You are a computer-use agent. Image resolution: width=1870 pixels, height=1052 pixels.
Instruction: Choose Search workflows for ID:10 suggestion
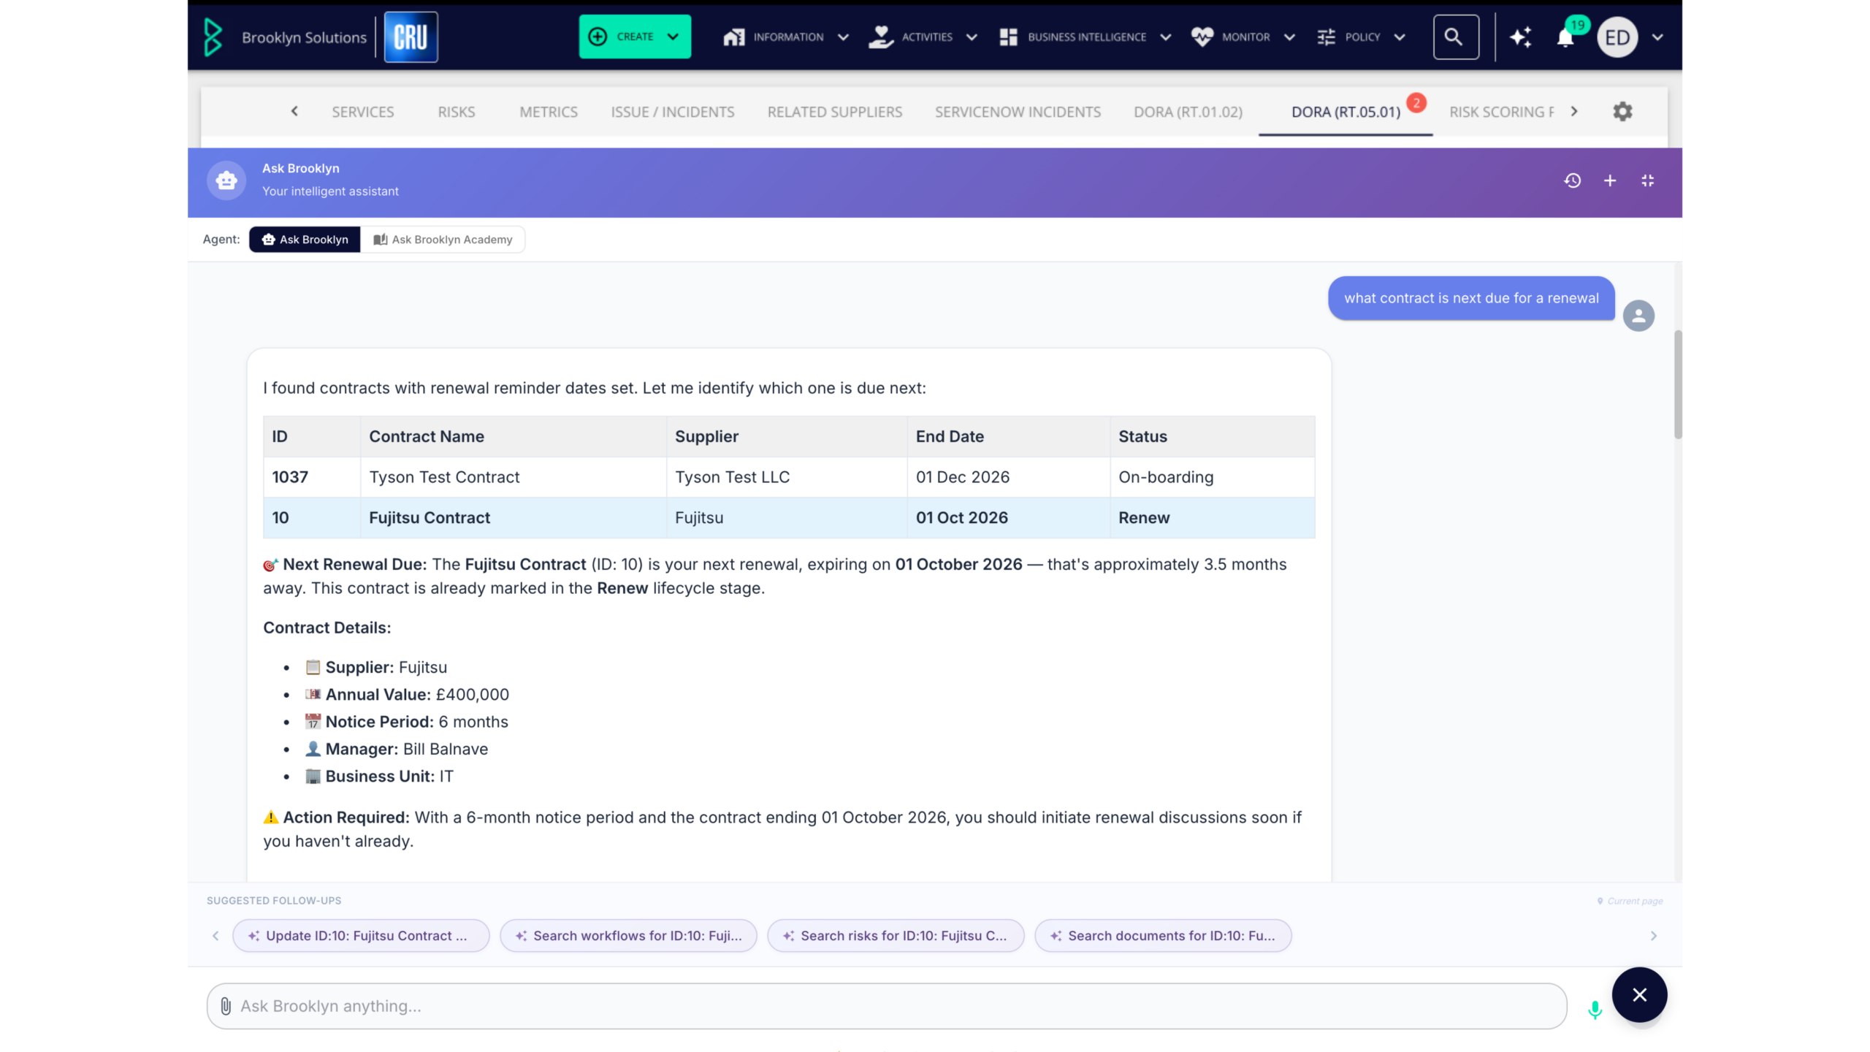click(x=628, y=936)
